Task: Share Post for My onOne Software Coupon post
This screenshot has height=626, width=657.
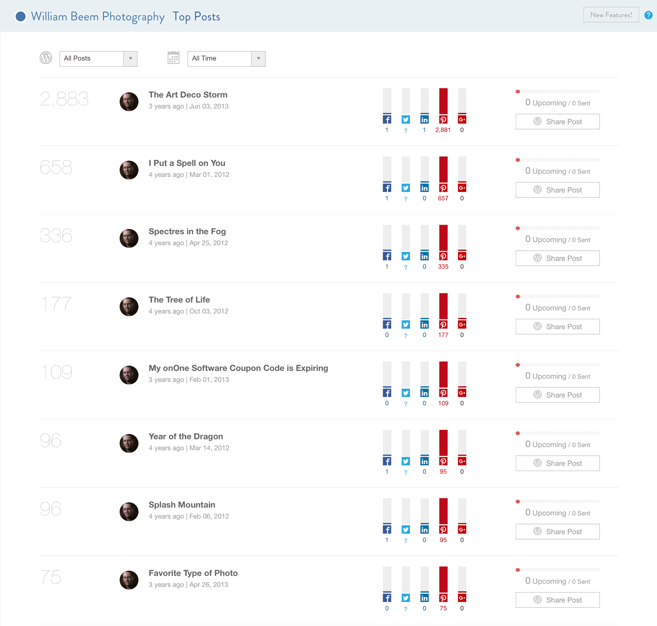Action: (x=557, y=395)
